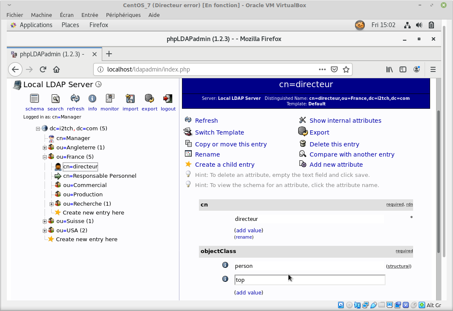The image size is (453, 311).
Task: Expand the ou=Angleterre tree node
Action: point(45,148)
